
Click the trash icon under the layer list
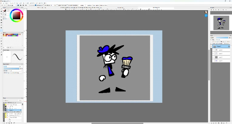click(226, 123)
